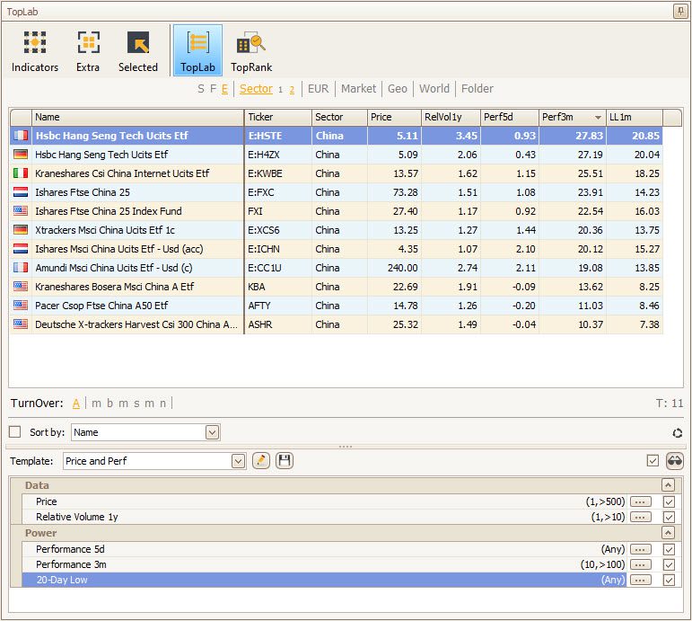The height and width of the screenshot is (621, 692).
Task: Open the Sort by Name dropdown
Action: (x=212, y=432)
